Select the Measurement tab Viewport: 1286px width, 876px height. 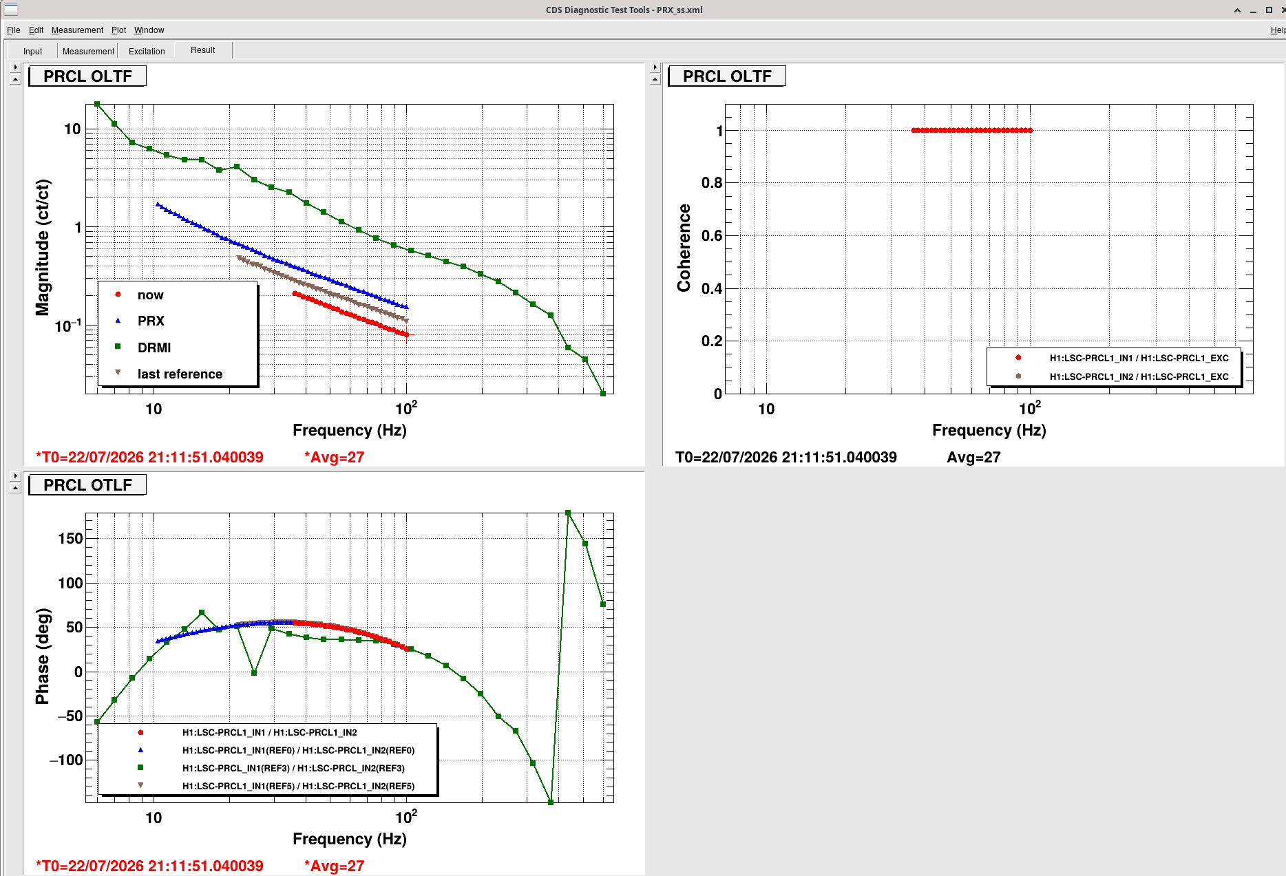88,51
